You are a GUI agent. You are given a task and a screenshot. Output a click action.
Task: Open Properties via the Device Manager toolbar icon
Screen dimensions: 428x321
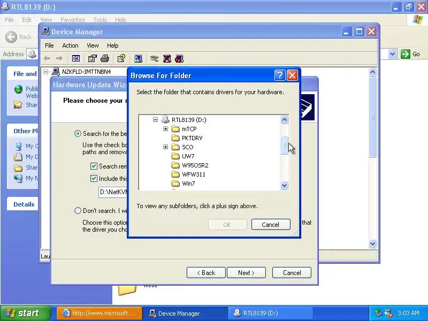[x=92, y=58]
